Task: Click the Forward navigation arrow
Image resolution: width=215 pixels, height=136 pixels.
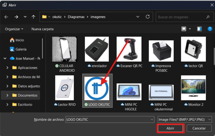Action: [16, 17]
